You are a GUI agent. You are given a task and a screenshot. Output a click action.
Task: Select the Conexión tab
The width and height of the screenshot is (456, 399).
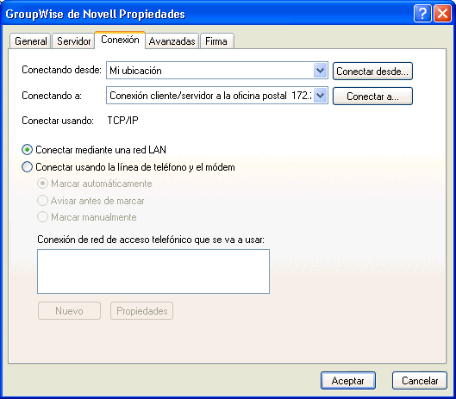click(120, 40)
